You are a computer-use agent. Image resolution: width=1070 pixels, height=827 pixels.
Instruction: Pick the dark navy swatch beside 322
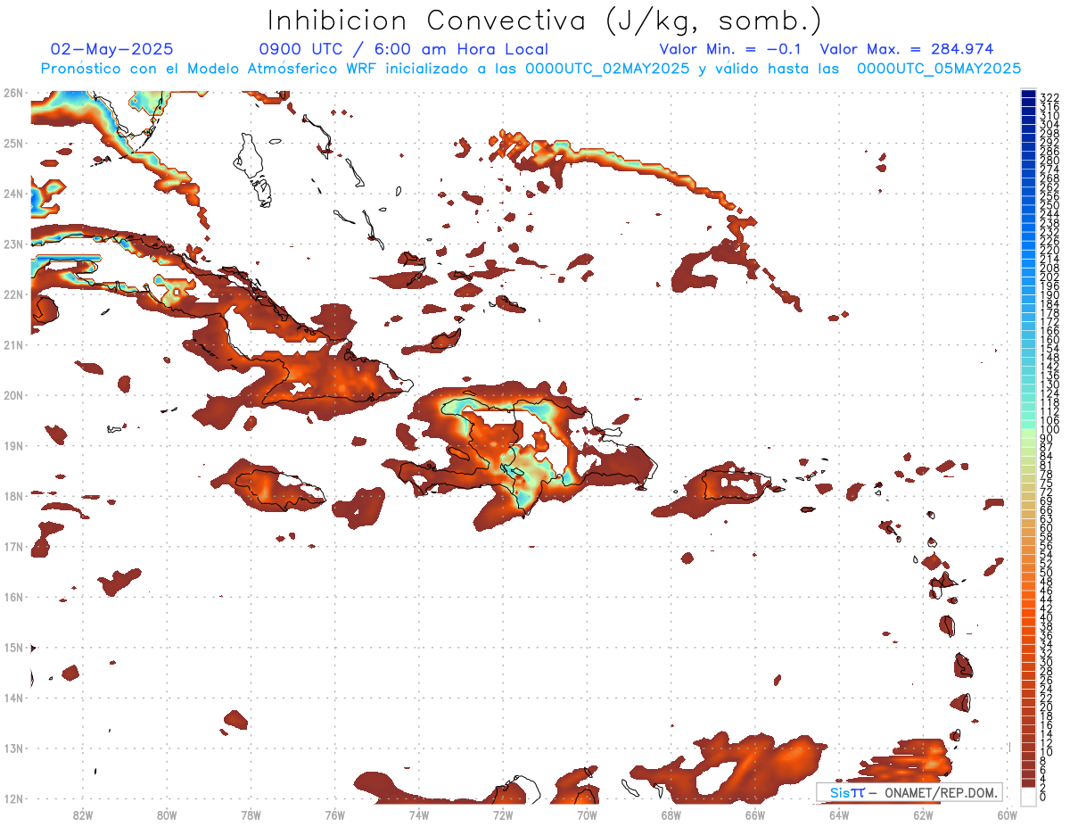click(1029, 95)
